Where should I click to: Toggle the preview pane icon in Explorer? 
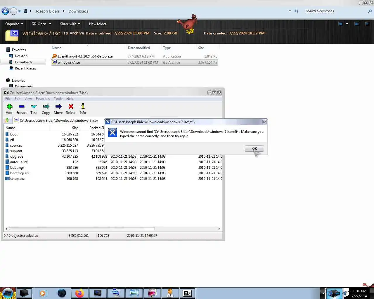point(356,24)
